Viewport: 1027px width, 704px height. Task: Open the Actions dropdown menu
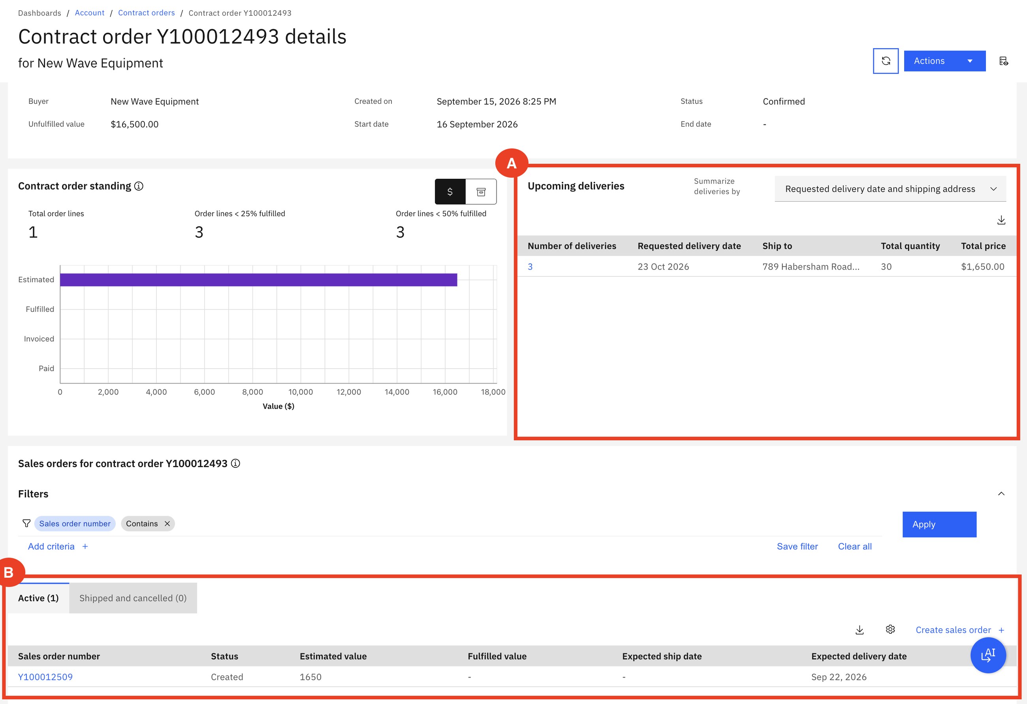[x=944, y=61]
